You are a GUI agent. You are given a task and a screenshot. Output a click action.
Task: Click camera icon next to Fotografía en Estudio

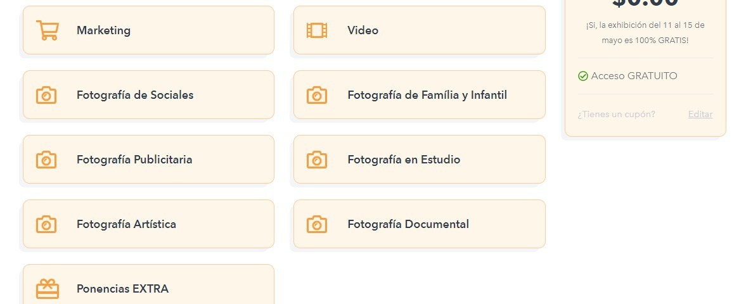[x=317, y=160]
